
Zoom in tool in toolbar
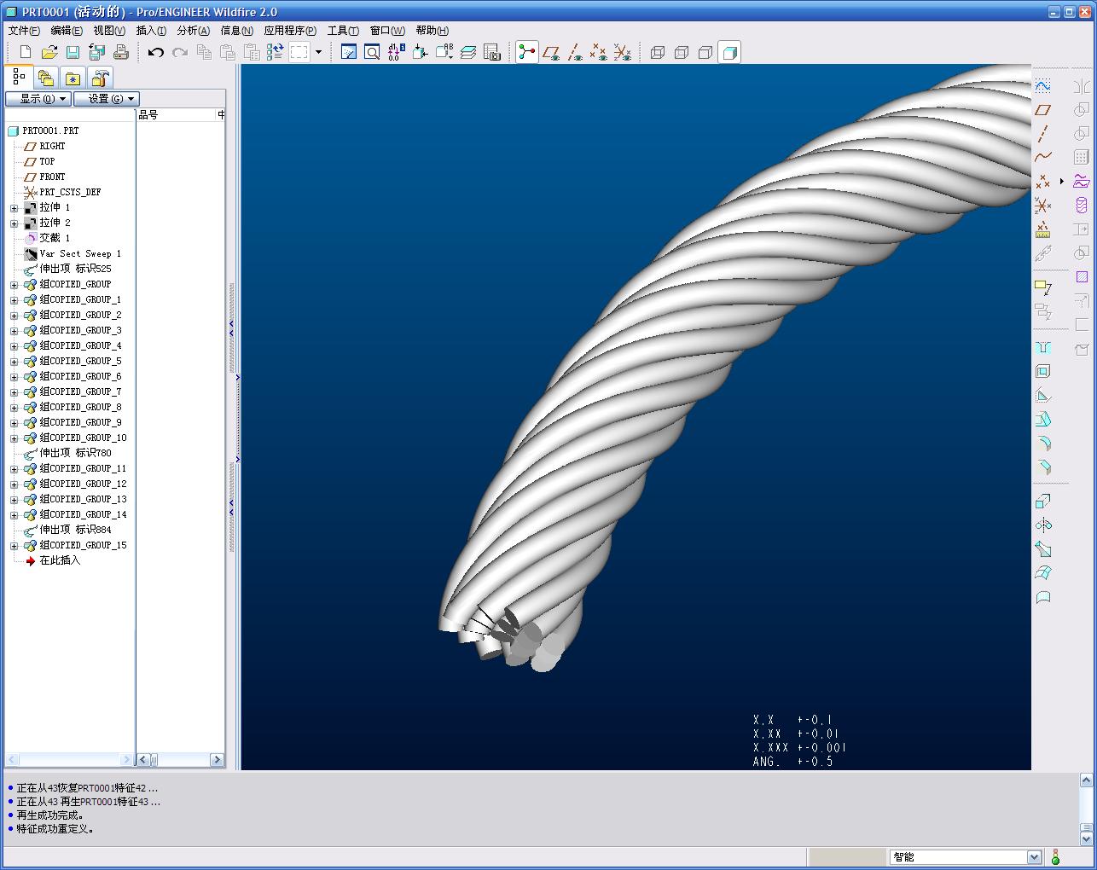click(x=372, y=52)
